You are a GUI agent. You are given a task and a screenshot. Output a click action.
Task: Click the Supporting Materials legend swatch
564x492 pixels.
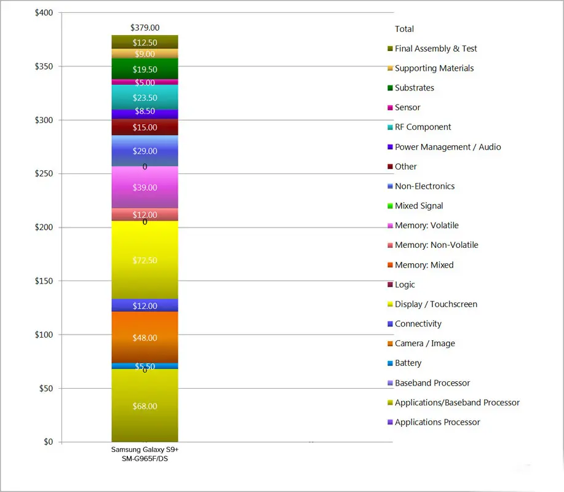(x=390, y=68)
